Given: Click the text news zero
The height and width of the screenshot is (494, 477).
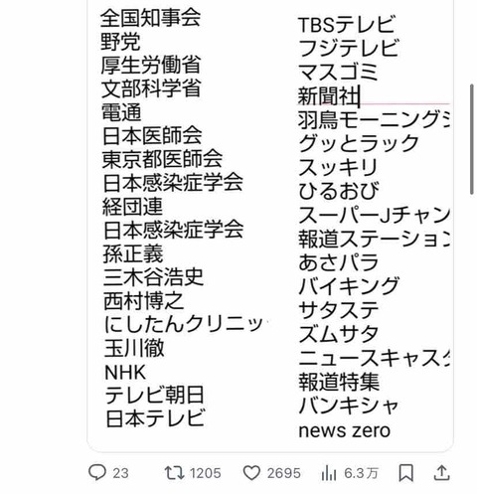Looking at the screenshot, I should point(345,430).
